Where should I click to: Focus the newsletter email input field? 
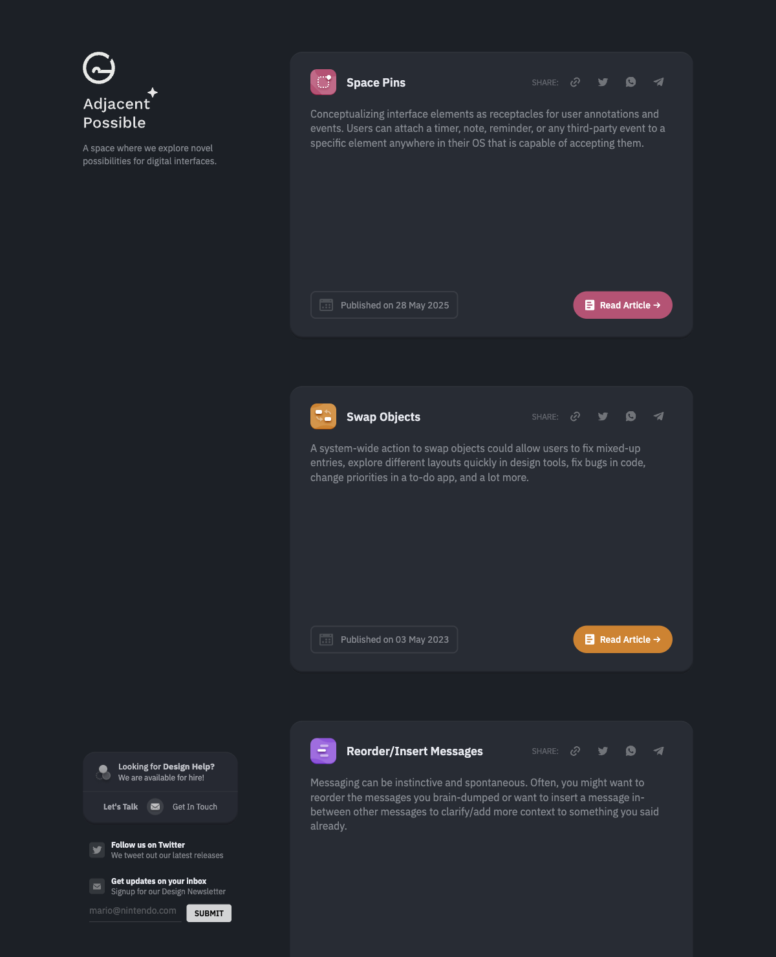(x=135, y=912)
